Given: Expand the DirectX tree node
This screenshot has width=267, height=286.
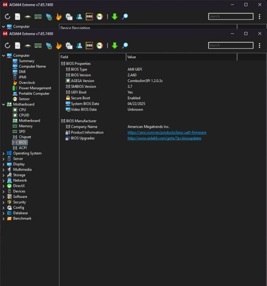Looking at the screenshot, I should pyautogui.click(x=3, y=186).
